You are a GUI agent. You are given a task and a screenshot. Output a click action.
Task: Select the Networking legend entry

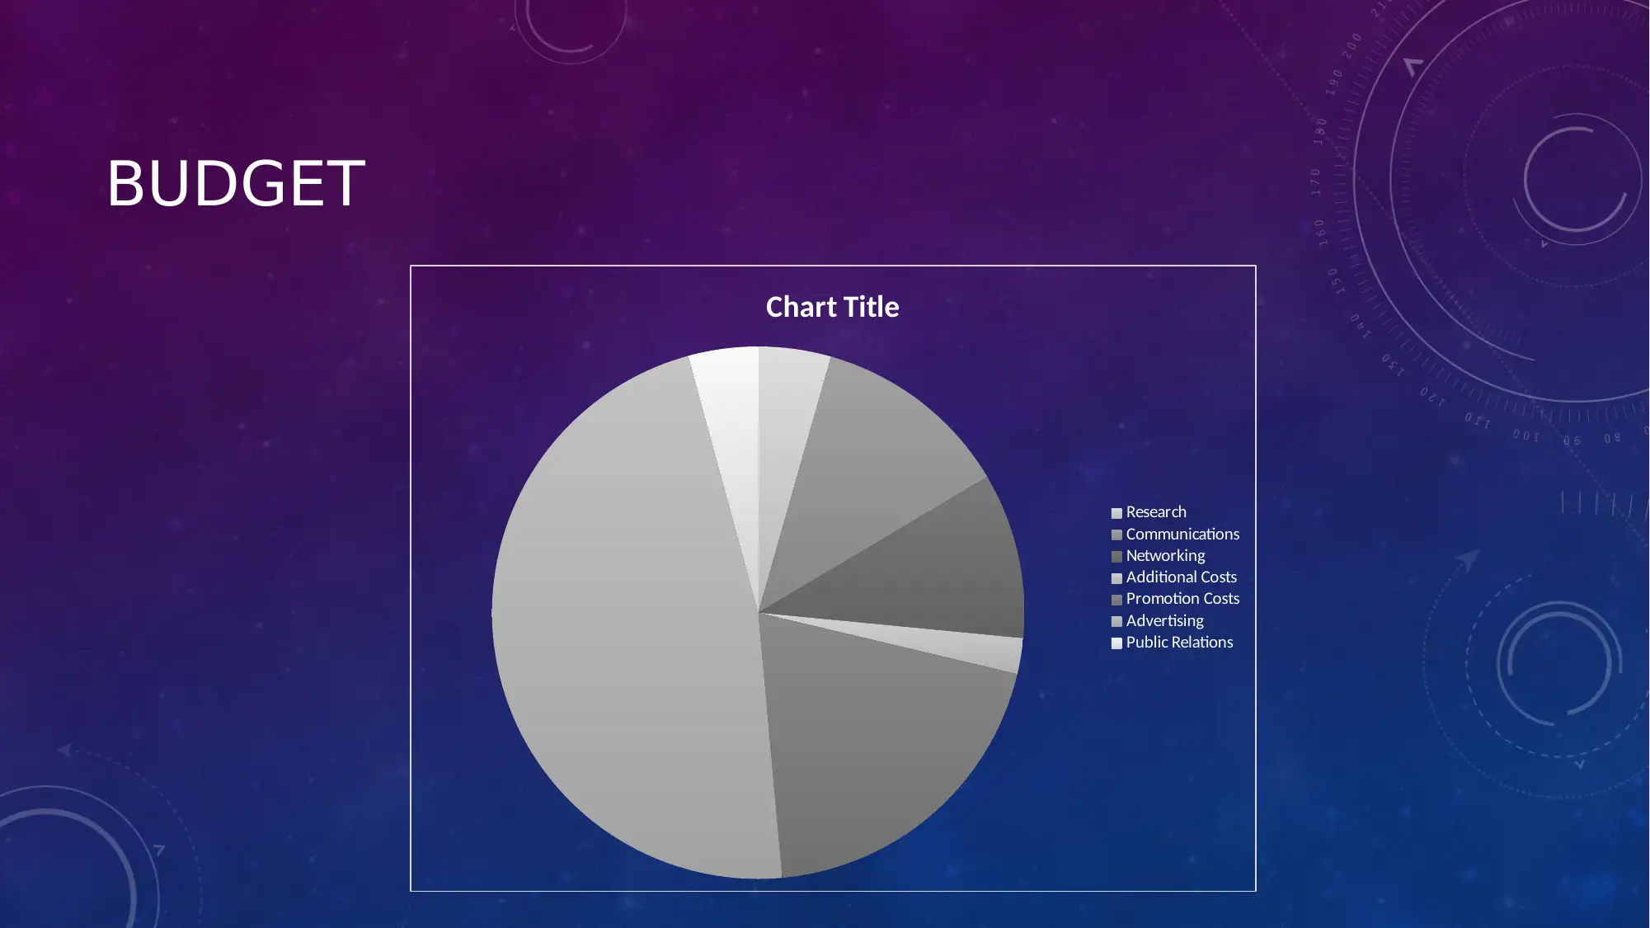point(1158,555)
